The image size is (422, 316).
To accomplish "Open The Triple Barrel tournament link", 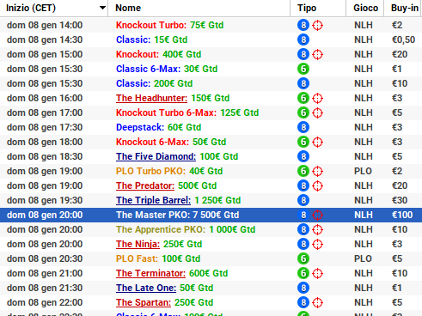I will [153, 200].
